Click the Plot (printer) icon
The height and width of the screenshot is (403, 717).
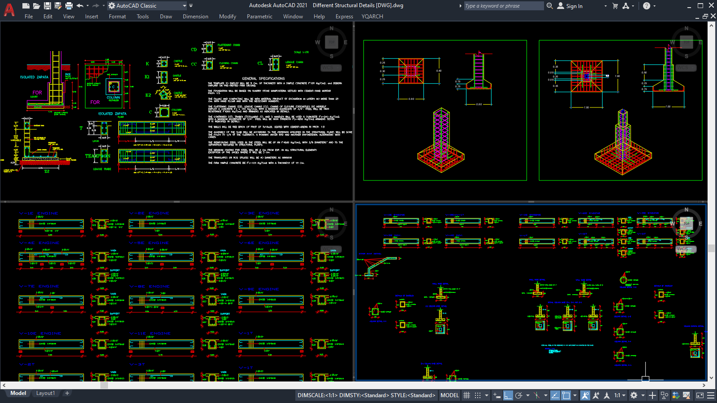coord(69,5)
